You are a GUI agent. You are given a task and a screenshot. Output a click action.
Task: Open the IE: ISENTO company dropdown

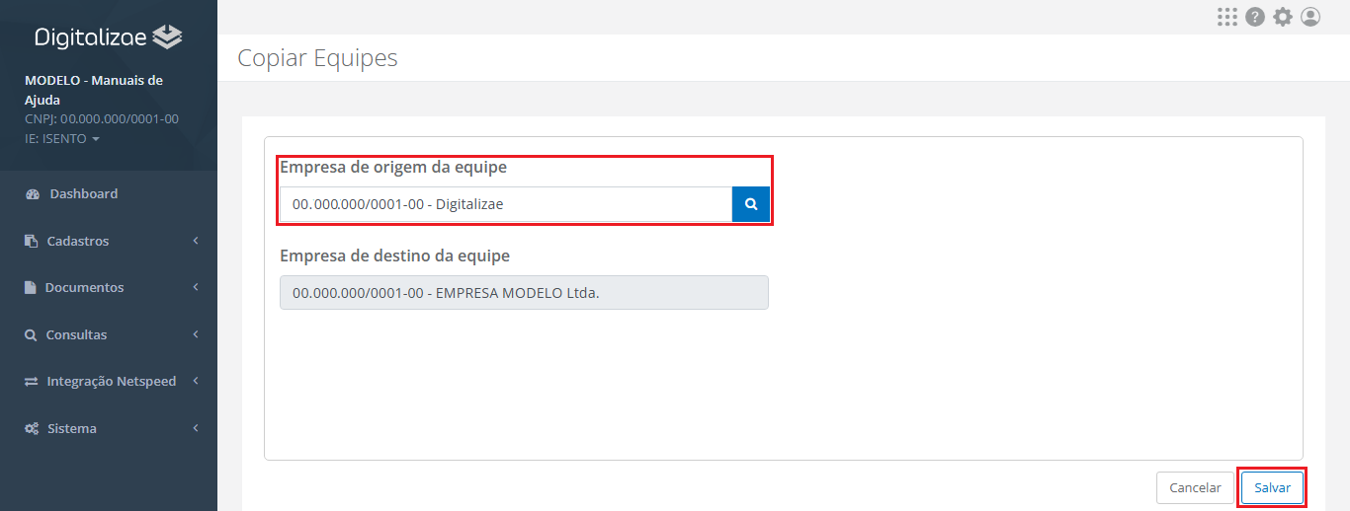click(62, 139)
